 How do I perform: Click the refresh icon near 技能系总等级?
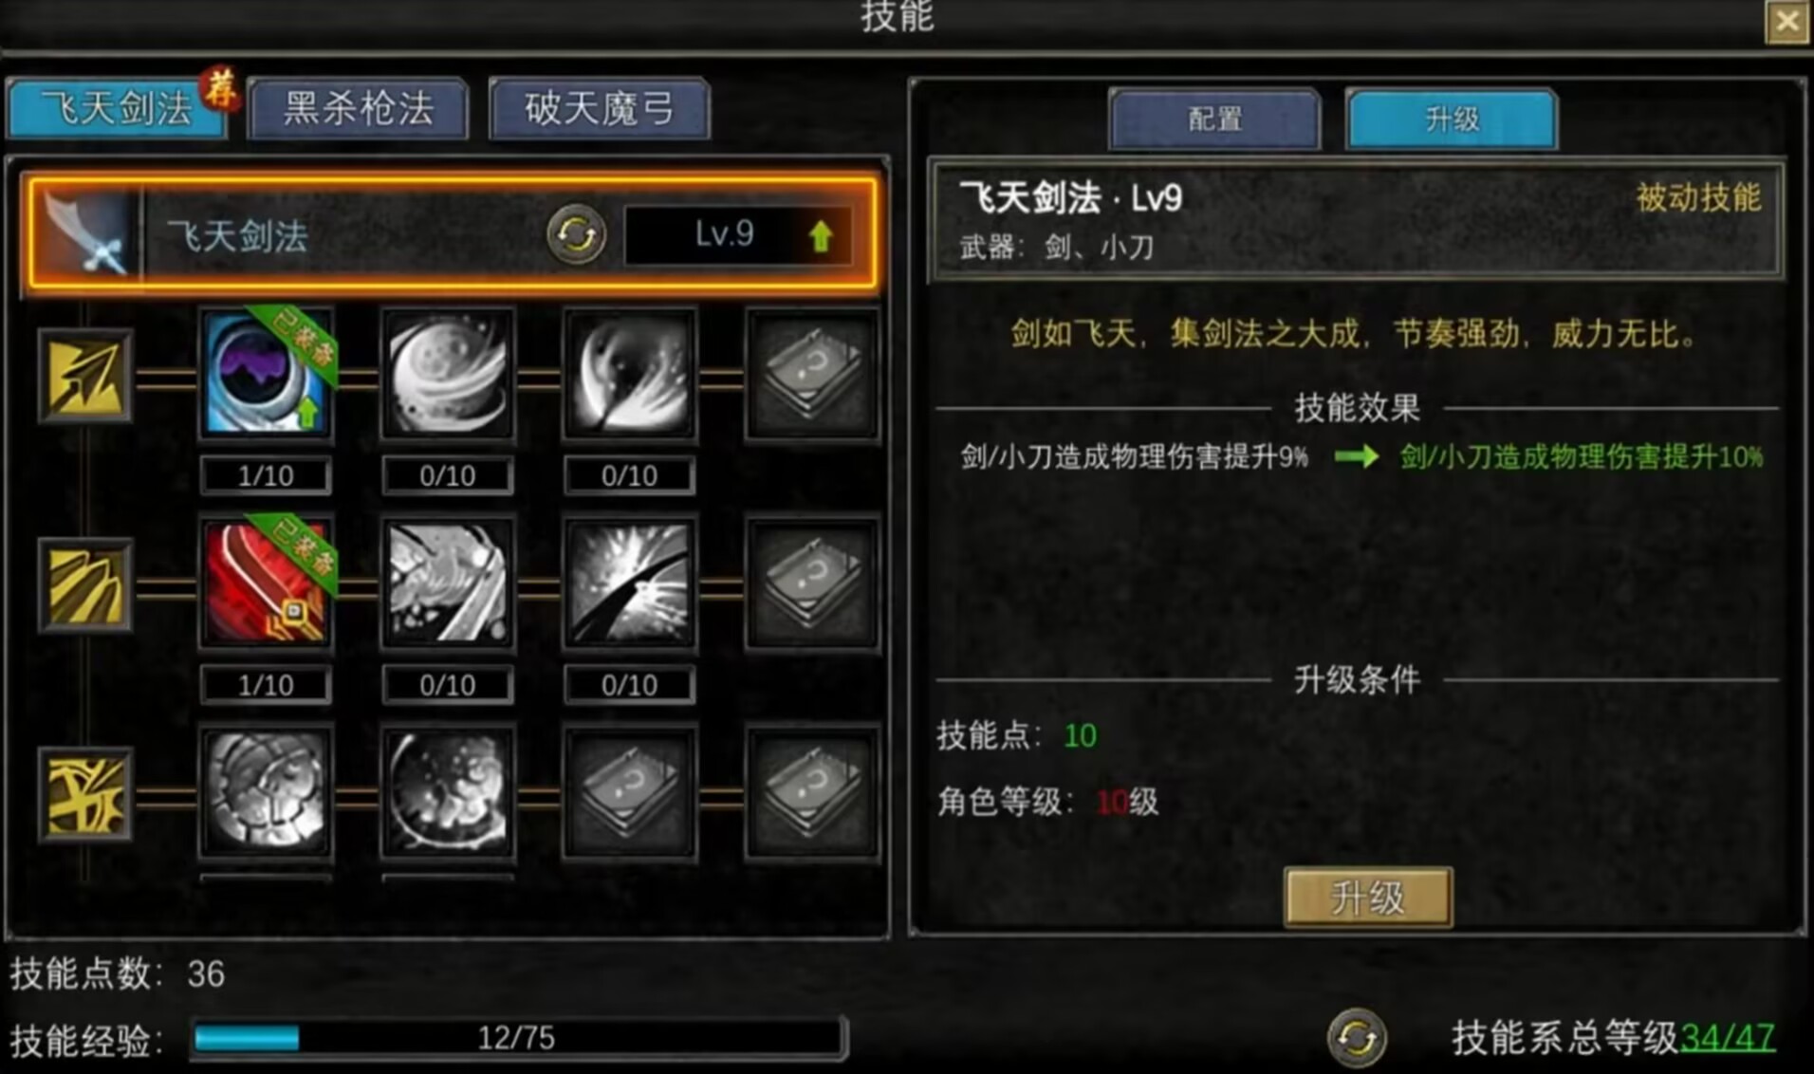coord(1357,1038)
